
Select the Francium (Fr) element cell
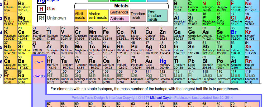11,77
